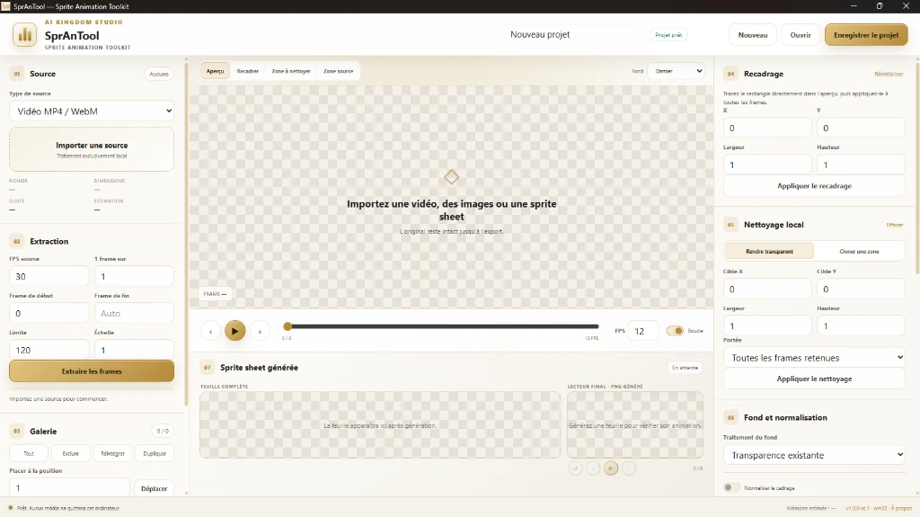Image resolution: width=920 pixels, height=517 pixels.
Task: Click the 02 badge beside Extraction
Action: coord(17,242)
